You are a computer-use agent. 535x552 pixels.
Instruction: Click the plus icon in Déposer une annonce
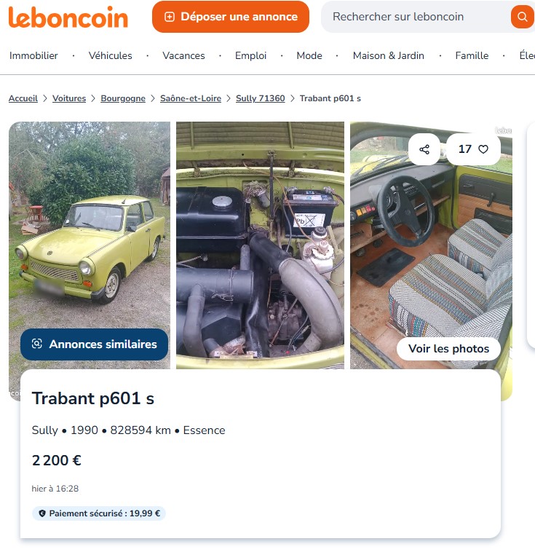(170, 17)
